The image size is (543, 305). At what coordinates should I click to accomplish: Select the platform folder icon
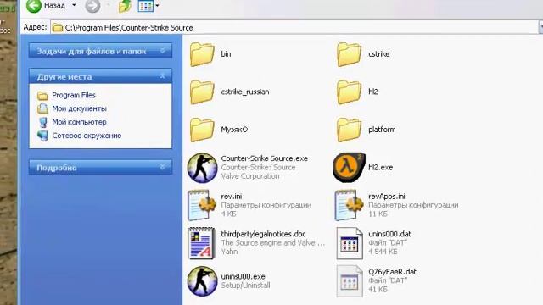click(349, 130)
